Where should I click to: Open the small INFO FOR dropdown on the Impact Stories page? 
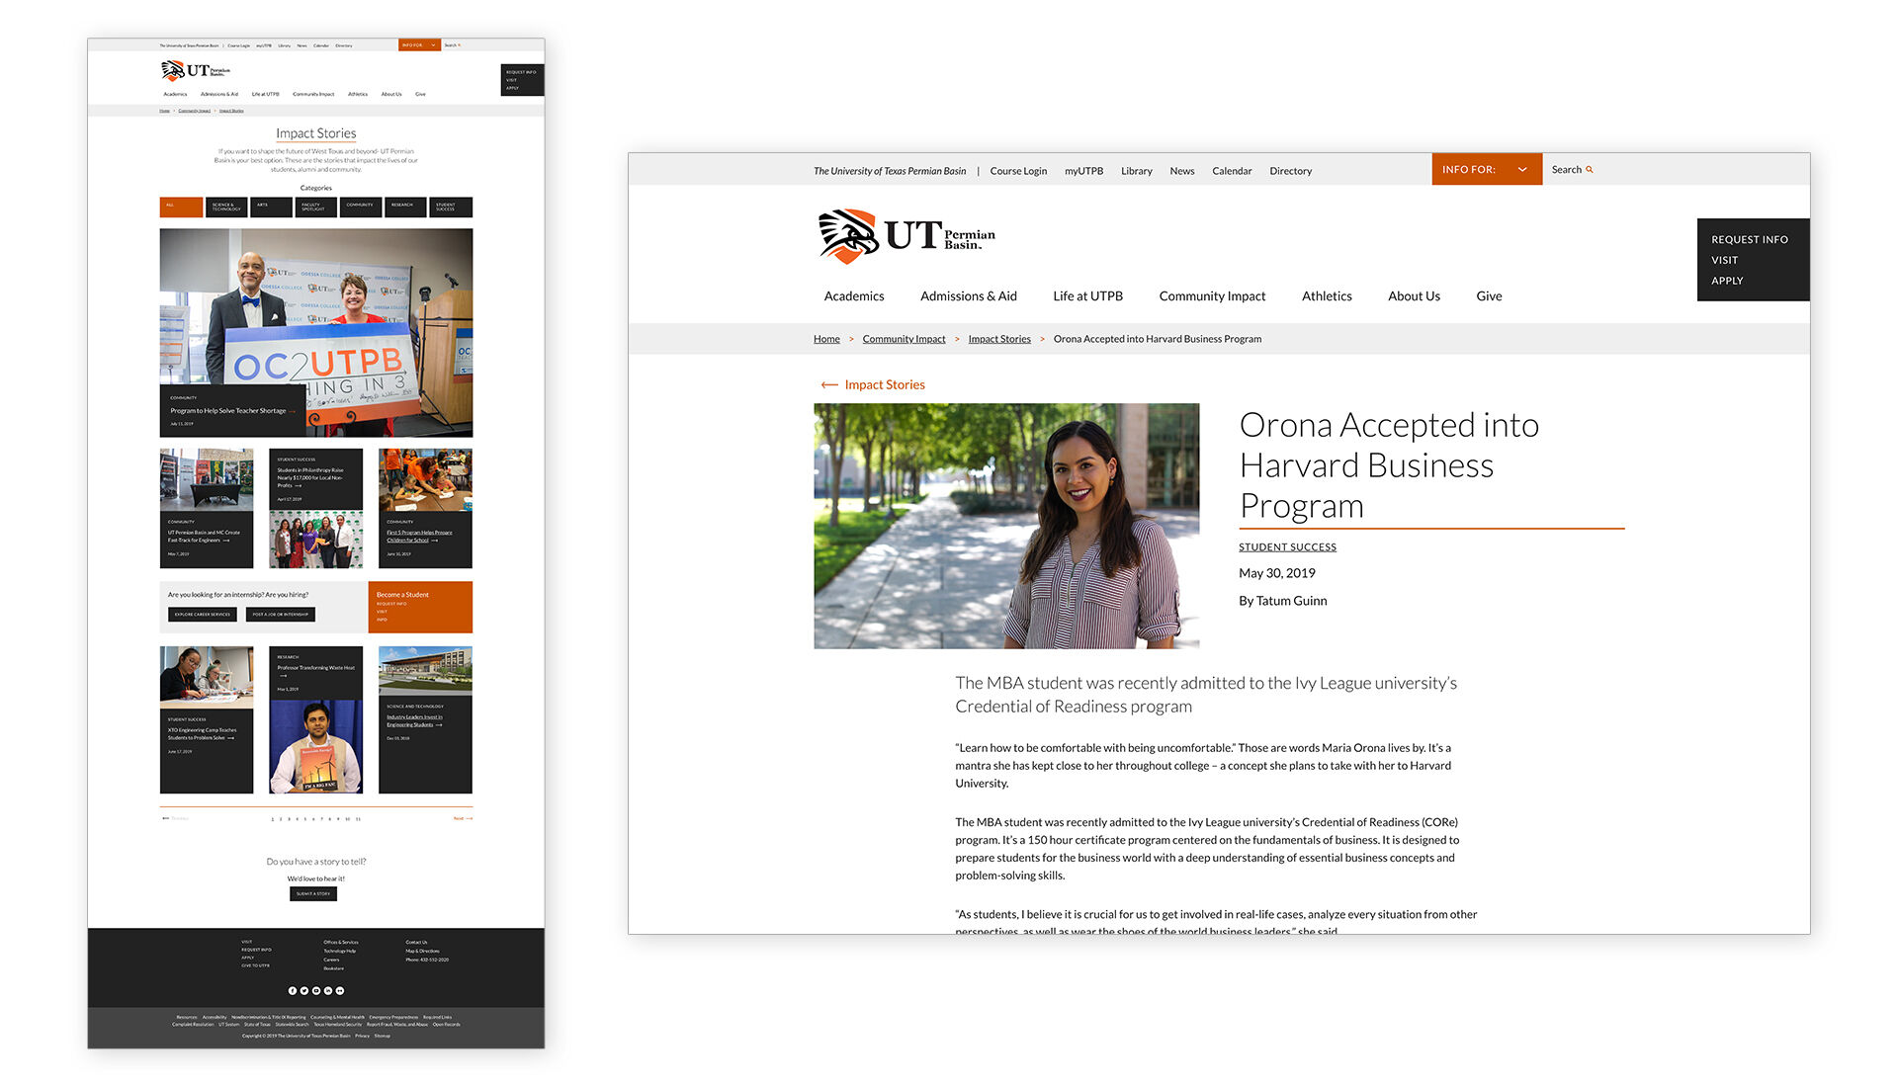(x=419, y=45)
